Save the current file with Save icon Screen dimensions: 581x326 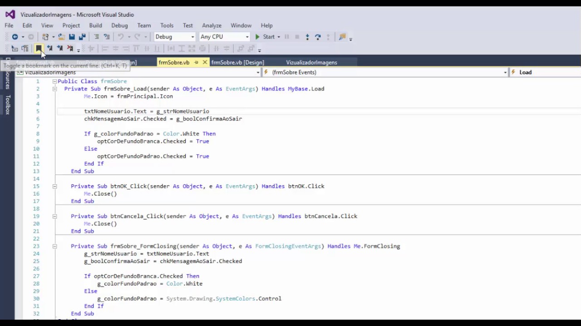(x=72, y=37)
